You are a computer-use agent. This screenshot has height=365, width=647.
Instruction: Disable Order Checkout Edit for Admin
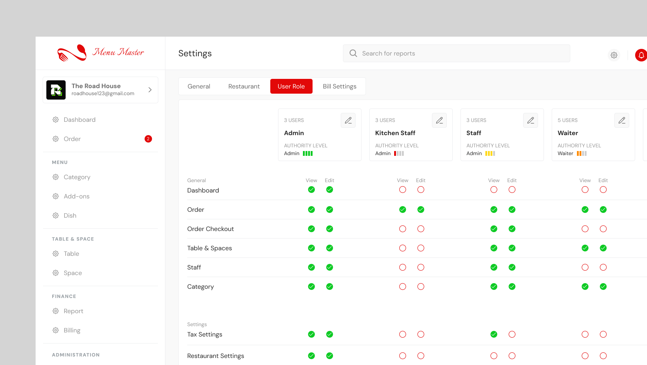click(x=329, y=229)
